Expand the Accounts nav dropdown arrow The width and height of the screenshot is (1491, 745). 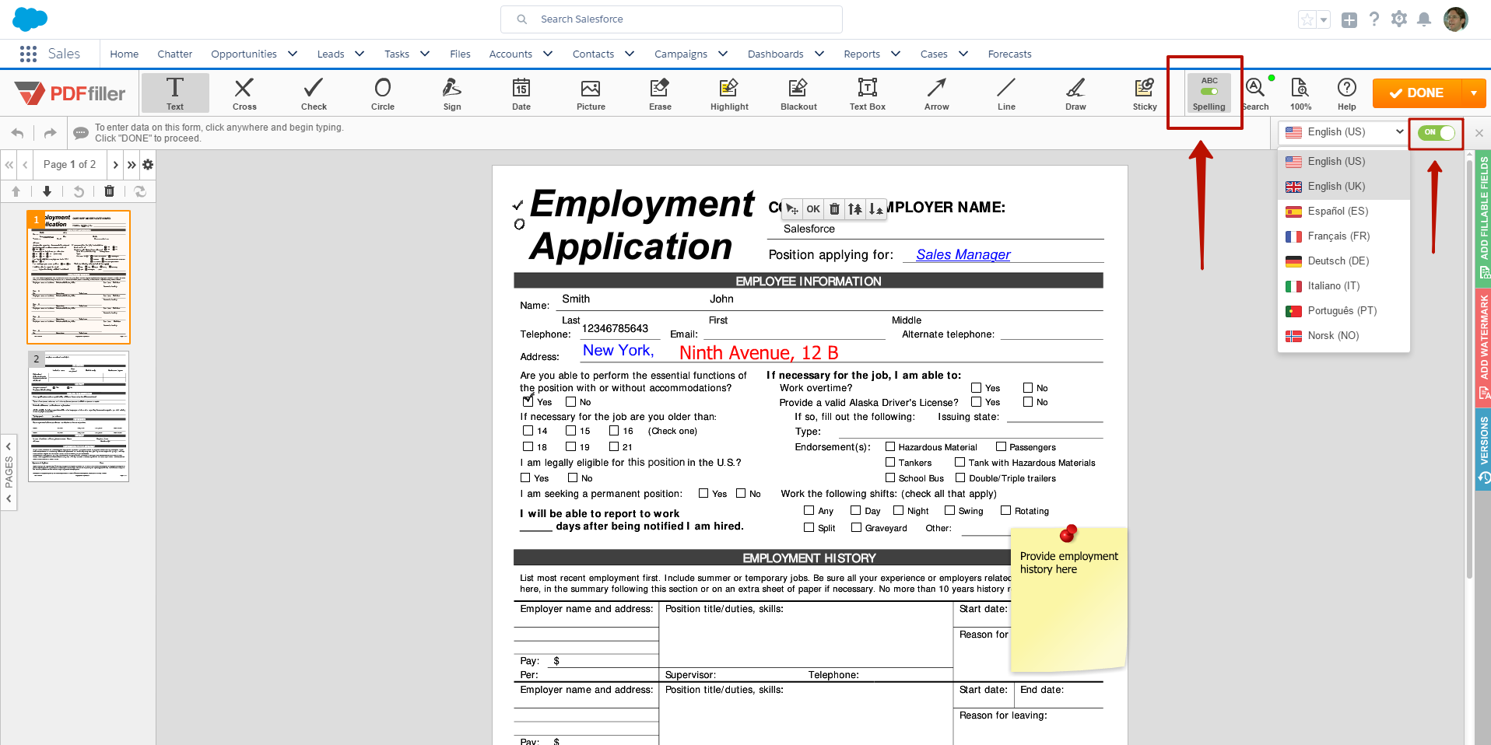coord(548,54)
